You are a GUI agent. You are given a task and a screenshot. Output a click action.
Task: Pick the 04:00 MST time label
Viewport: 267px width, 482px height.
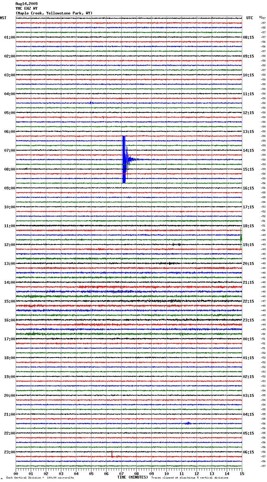10,94
